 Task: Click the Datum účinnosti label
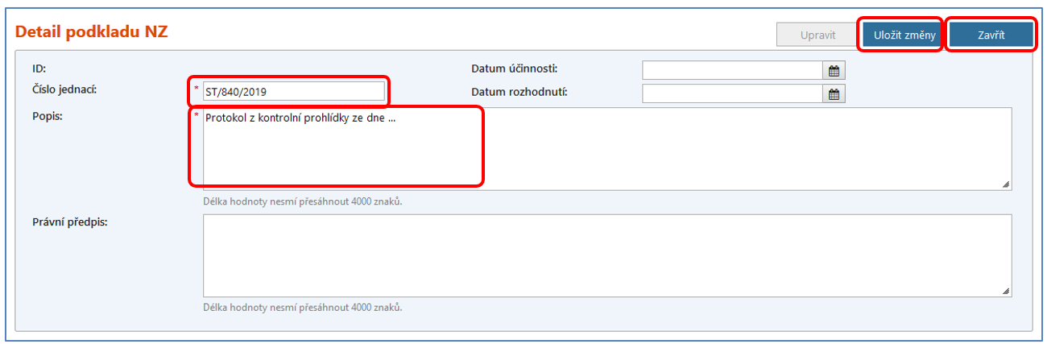[x=515, y=68]
